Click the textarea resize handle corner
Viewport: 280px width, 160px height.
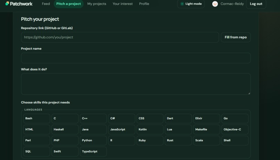(249, 93)
